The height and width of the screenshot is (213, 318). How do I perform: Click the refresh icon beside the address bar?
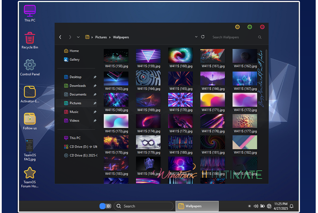tap(203, 37)
